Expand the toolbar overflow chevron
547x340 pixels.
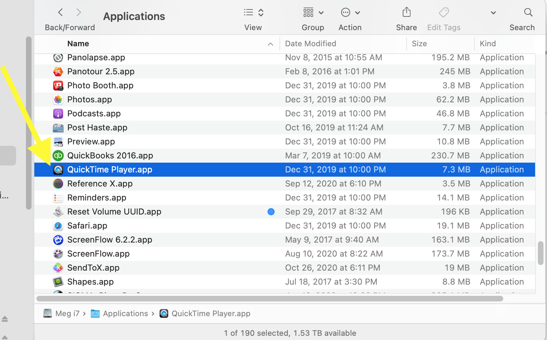493,13
